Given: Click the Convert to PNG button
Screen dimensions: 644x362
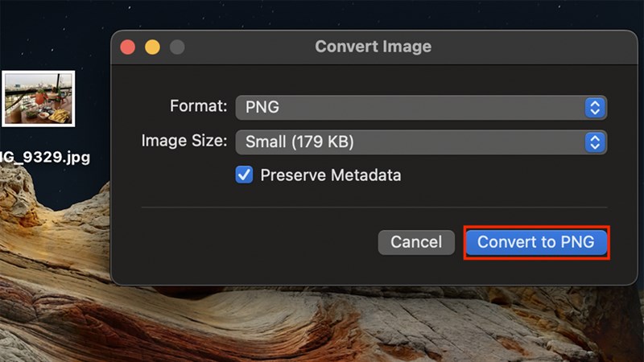Looking at the screenshot, I should (x=536, y=242).
